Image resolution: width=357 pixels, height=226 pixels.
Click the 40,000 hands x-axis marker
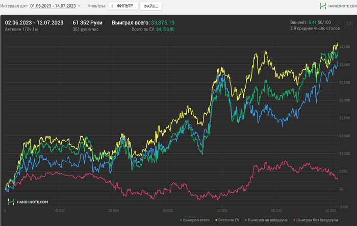(222, 210)
